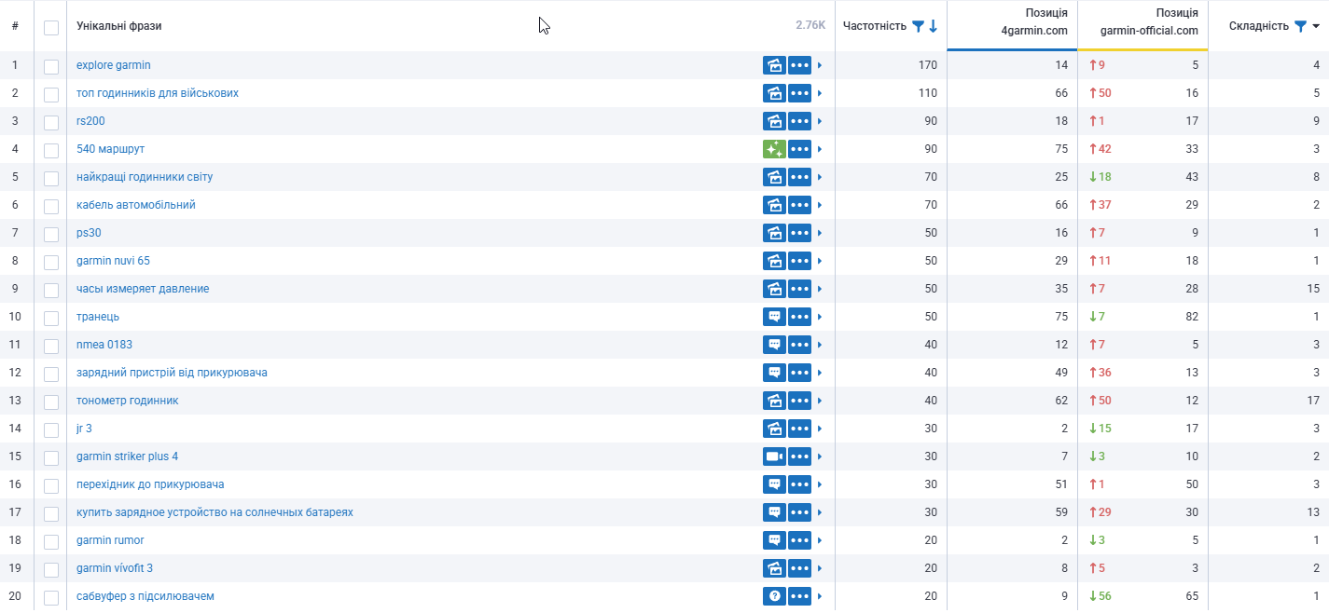The width and height of the screenshot is (1329, 613).
Task: Expand the row arrow for nmea 0183
Action: pos(820,345)
